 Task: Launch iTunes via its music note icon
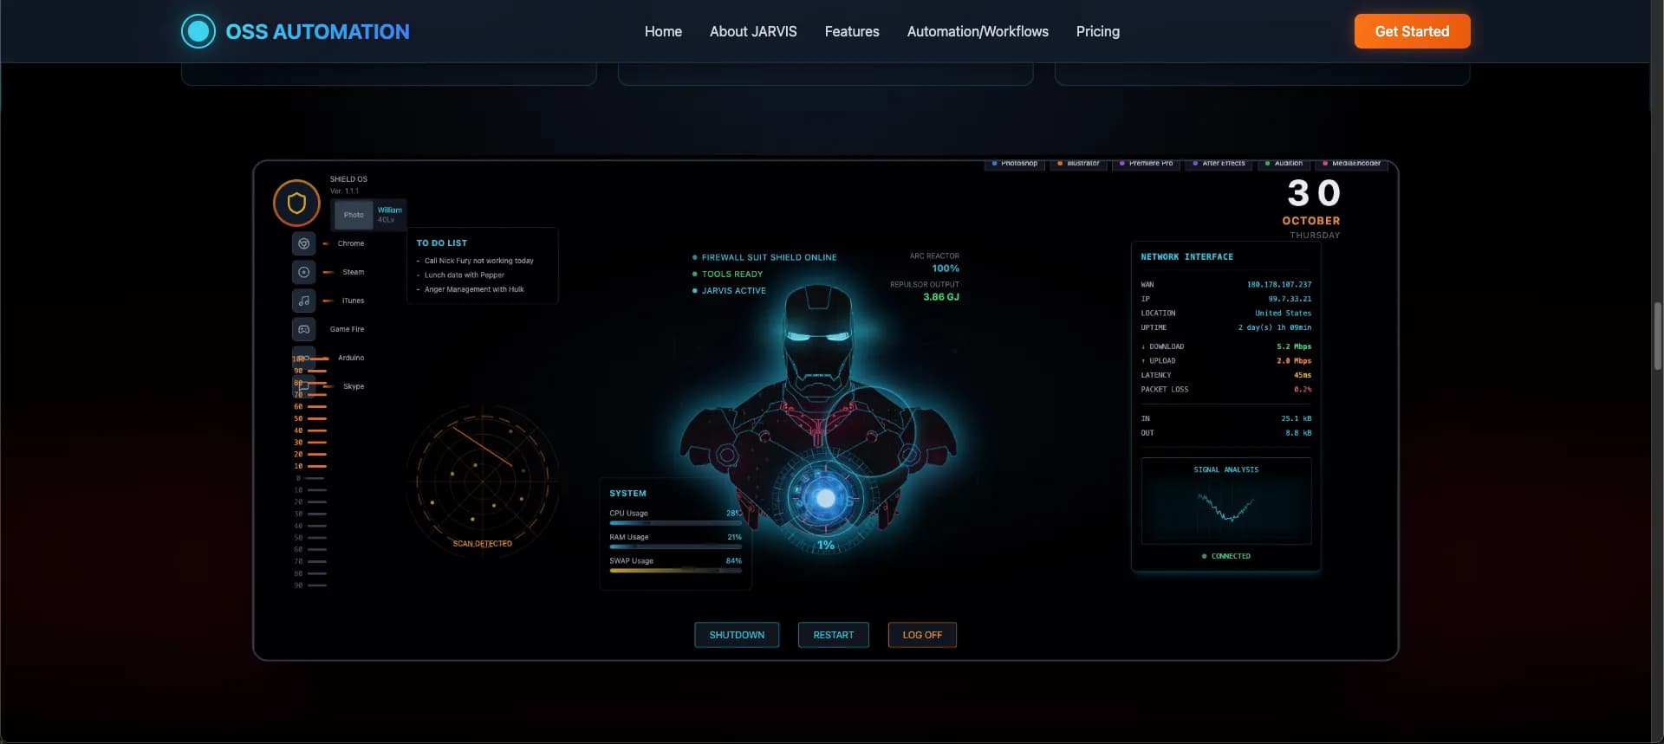pos(303,301)
